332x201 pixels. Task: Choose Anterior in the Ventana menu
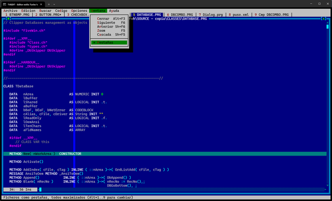(x=109, y=26)
